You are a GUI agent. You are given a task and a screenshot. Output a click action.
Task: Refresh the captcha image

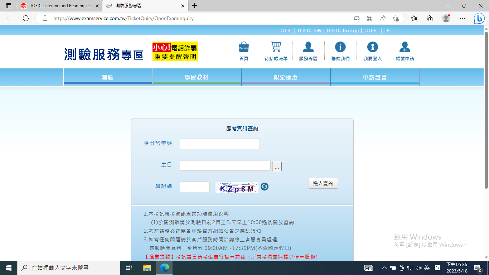coord(265,187)
